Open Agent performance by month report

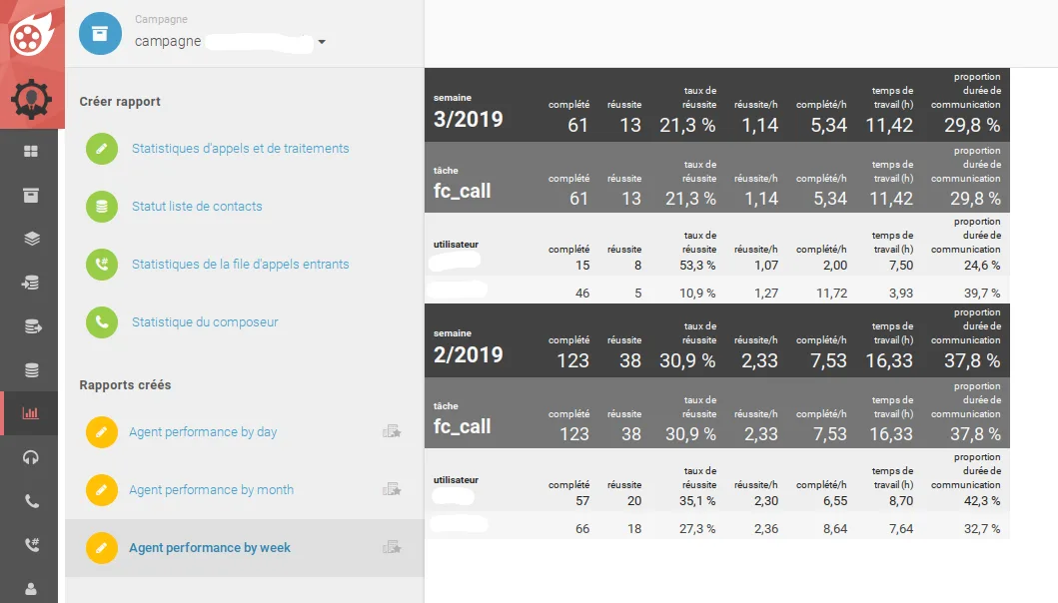point(211,489)
